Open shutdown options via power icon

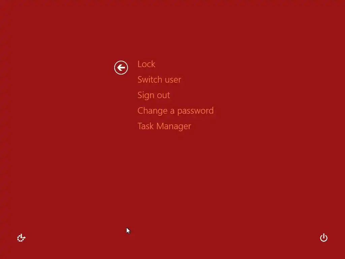[324, 238]
